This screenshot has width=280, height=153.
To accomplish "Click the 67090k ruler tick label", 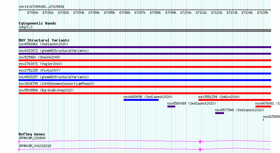I will point(33,13).
